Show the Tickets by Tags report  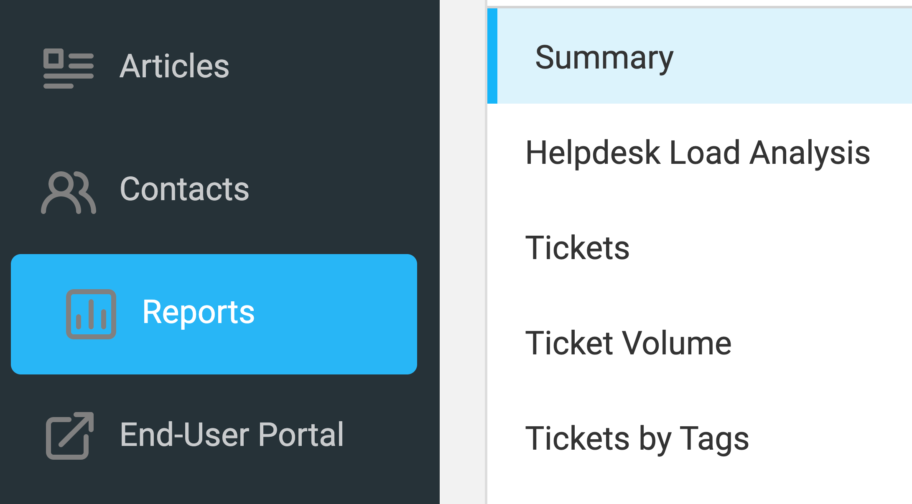click(637, 438)
